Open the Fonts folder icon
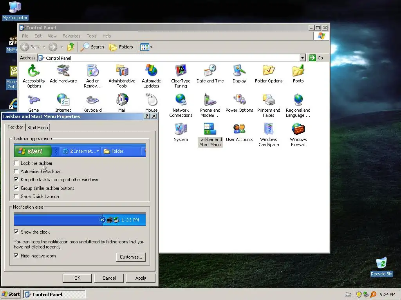The height and width of the screenshot is (300, 401). coord(298,73)
